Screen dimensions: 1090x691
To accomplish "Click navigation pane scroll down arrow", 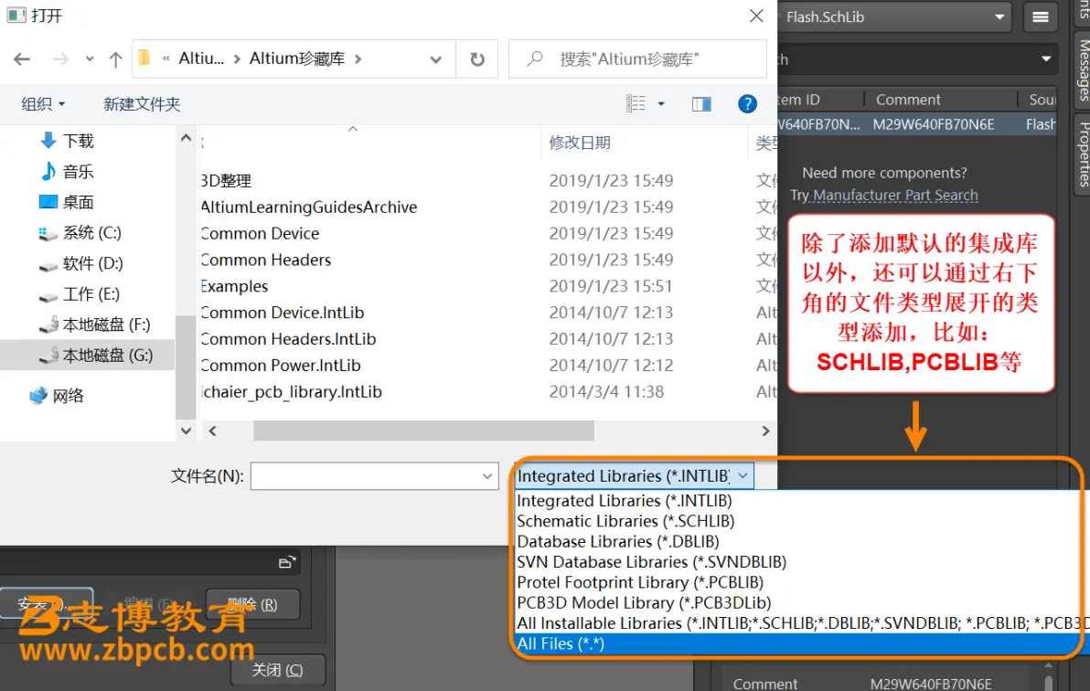I will [x=186, y=431].
